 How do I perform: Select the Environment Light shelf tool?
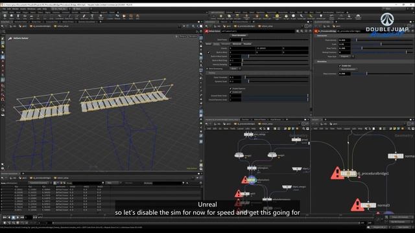click(x=277, y=17)
